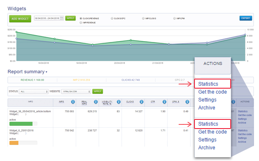
Task: Switch chart to IMP/CPM radio option
Action: point(174,18)
